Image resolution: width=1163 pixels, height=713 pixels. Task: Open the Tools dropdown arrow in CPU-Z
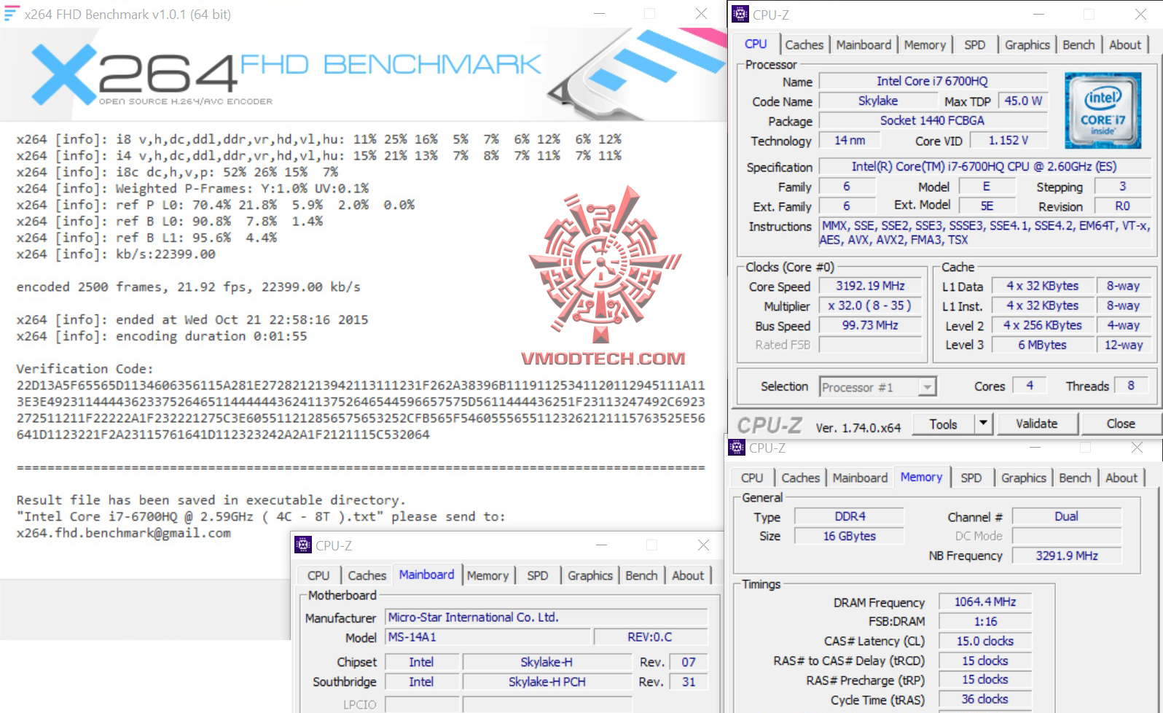983,424
